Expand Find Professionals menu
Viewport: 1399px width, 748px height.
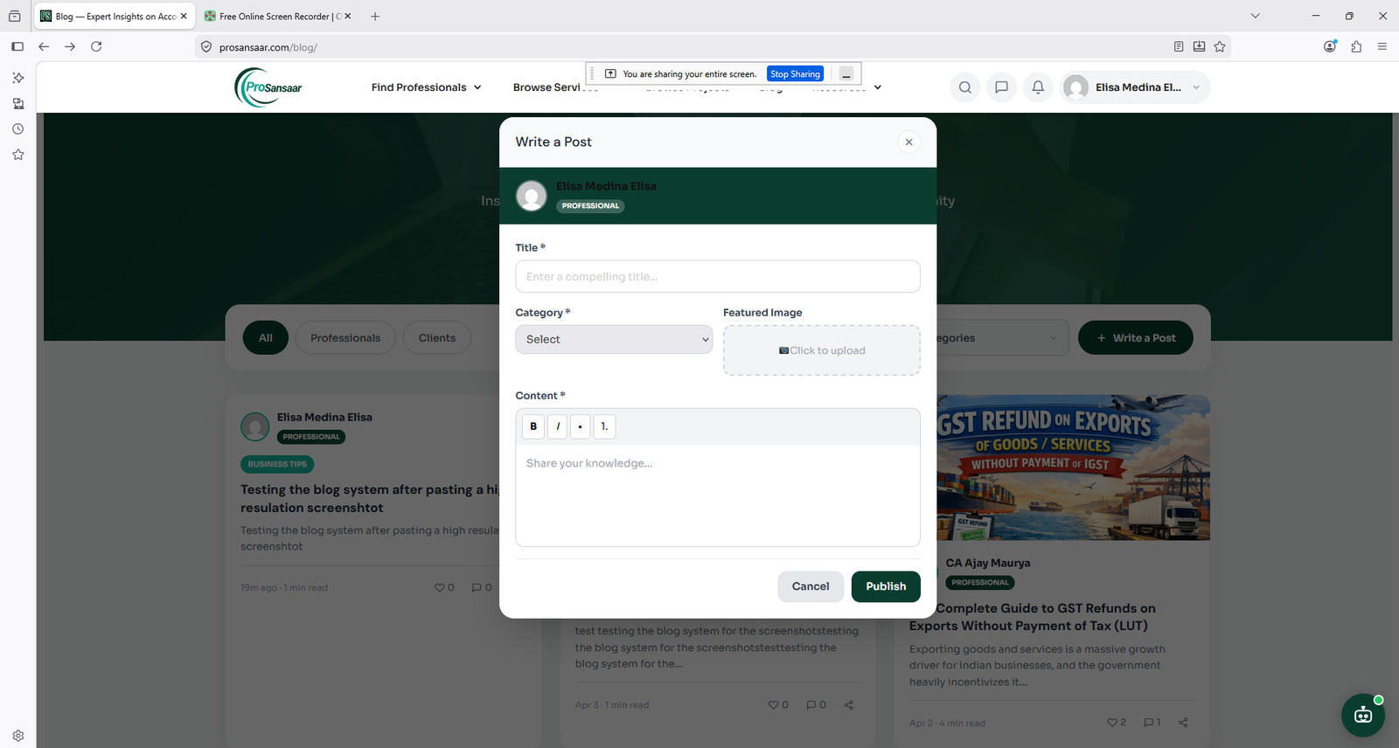coord(426,87)
